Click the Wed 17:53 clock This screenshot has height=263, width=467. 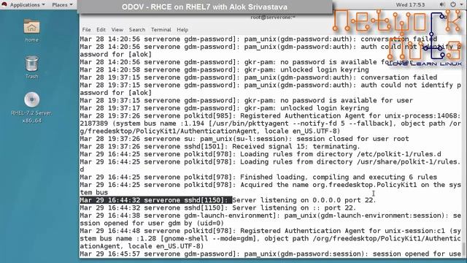coord(410,5)
